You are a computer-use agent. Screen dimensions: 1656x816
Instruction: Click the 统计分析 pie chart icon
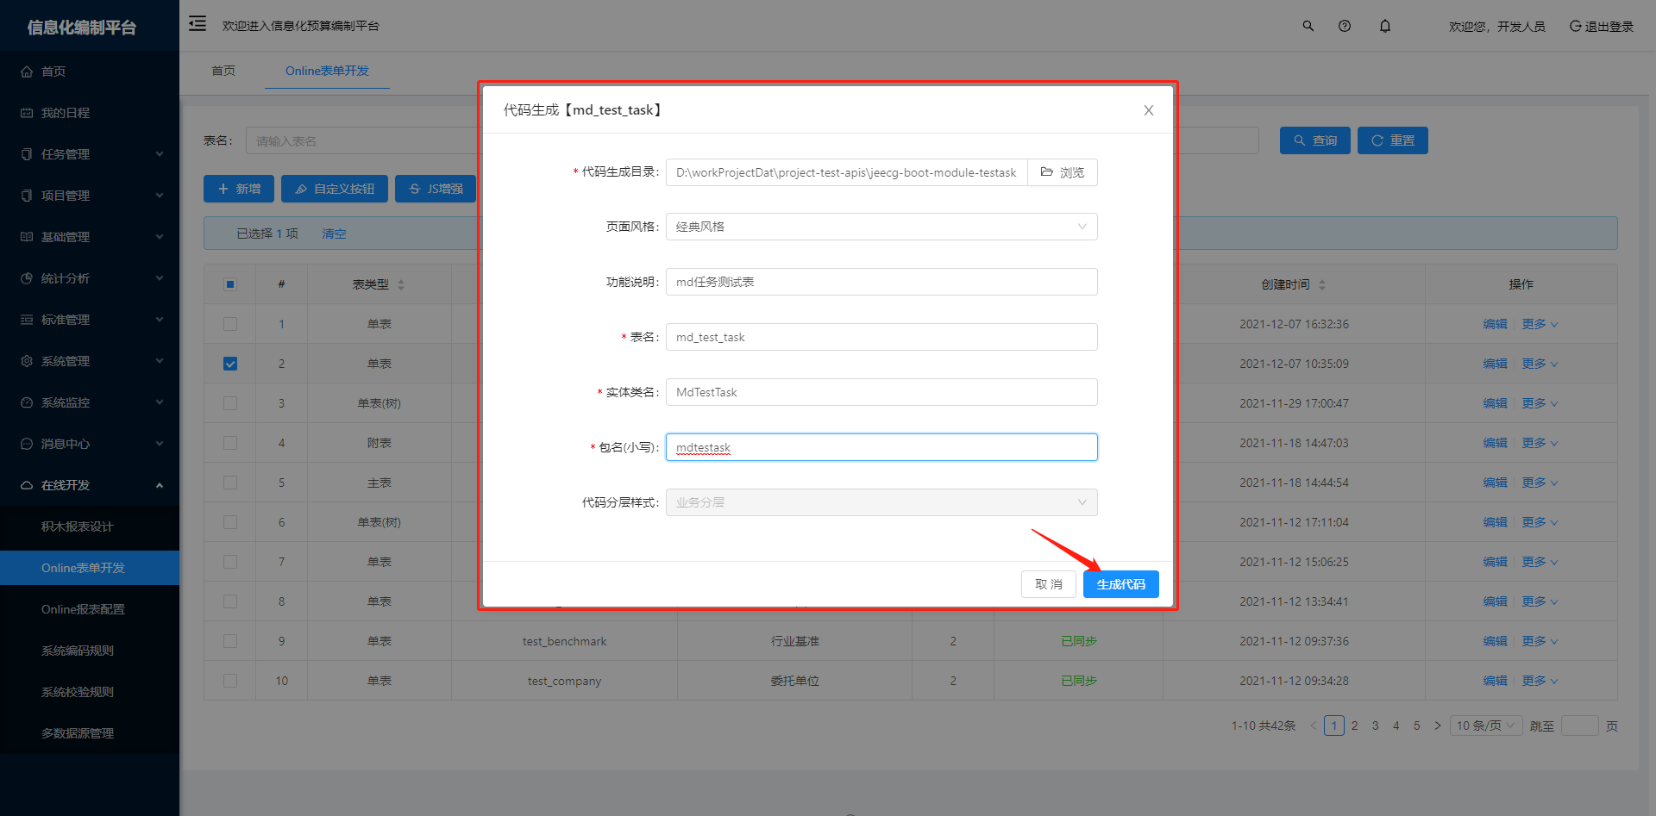27,278
